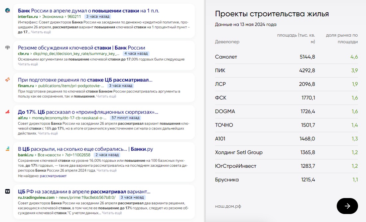Click the area value '4292,8'
Screen dimensions: 366x222
coord(307,70)
